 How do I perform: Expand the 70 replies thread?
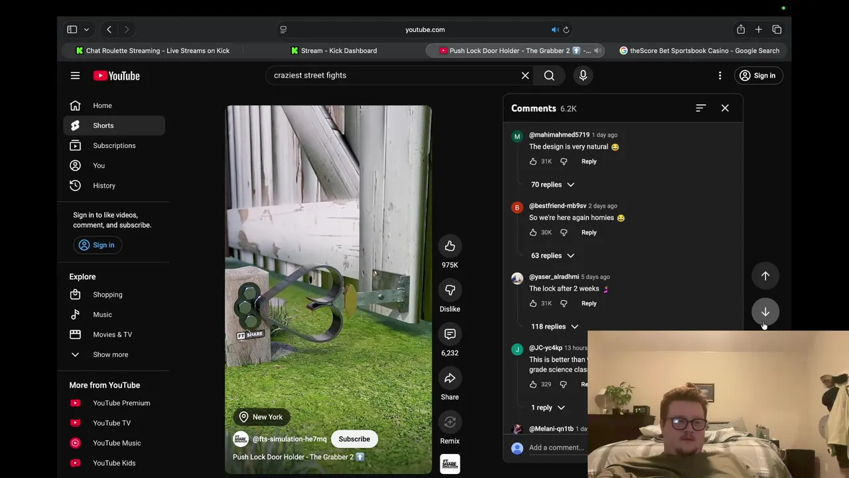tap(553, 185)
